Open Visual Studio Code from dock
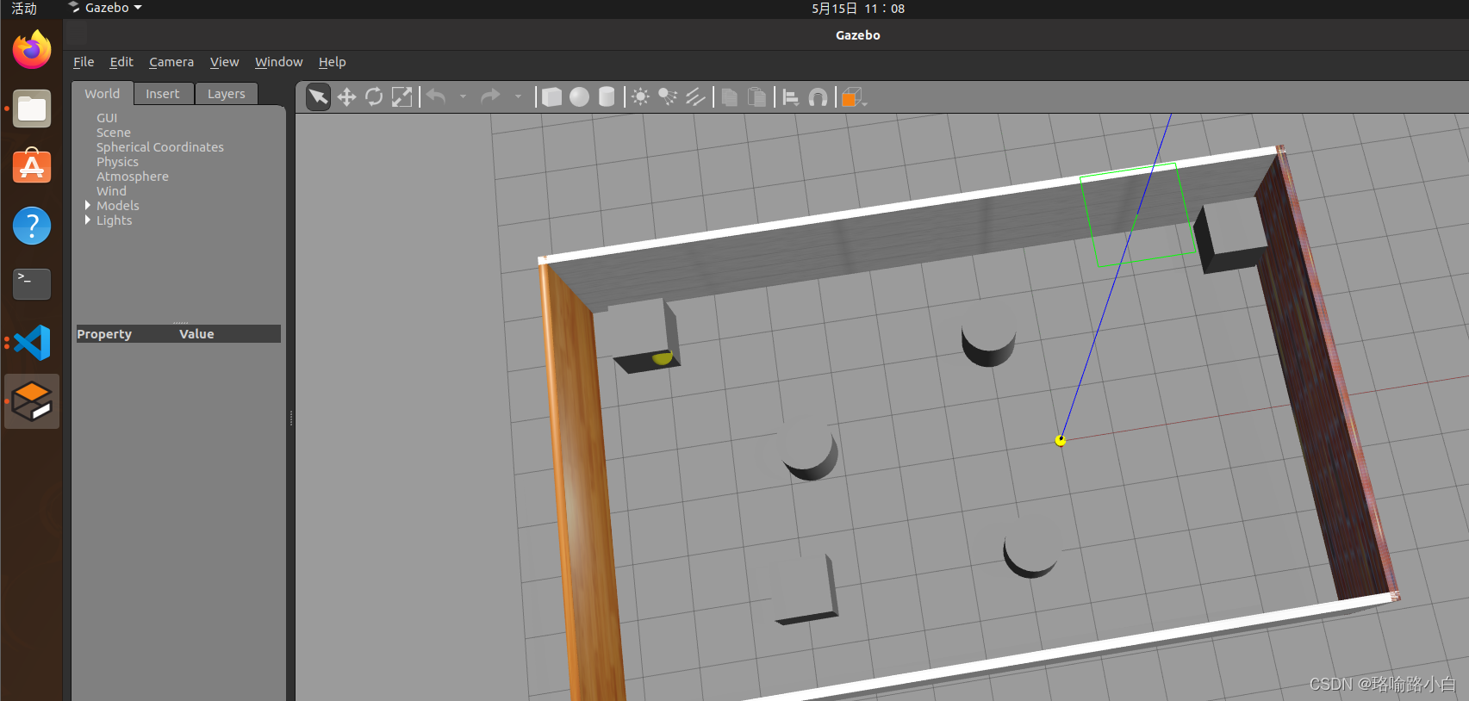 pyautogui.click(x=33, y=343)
